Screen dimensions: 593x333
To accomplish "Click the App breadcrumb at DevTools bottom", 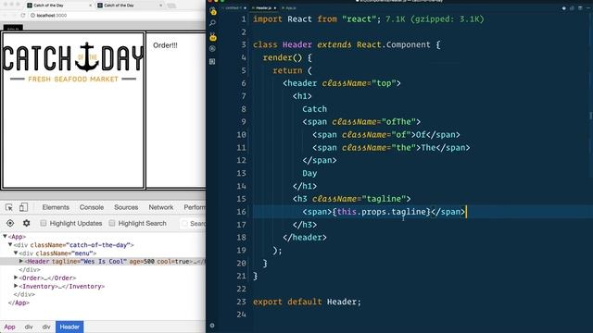I will pos(9,327).
